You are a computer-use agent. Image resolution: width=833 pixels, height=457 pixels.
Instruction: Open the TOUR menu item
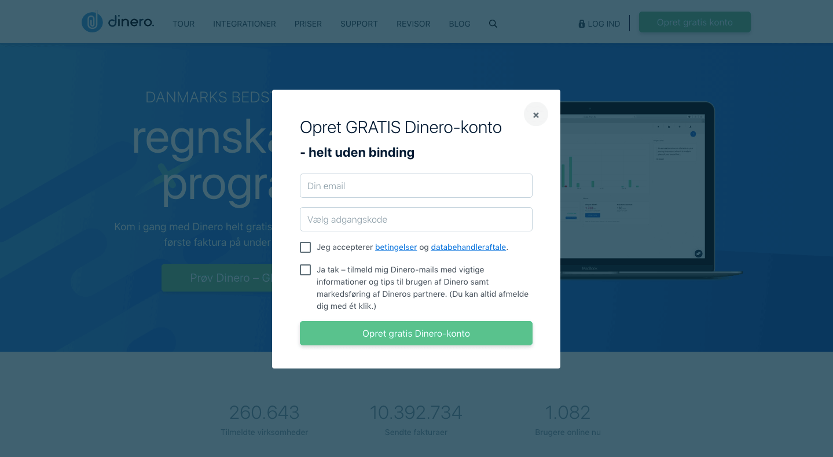(x=184, y=24)
